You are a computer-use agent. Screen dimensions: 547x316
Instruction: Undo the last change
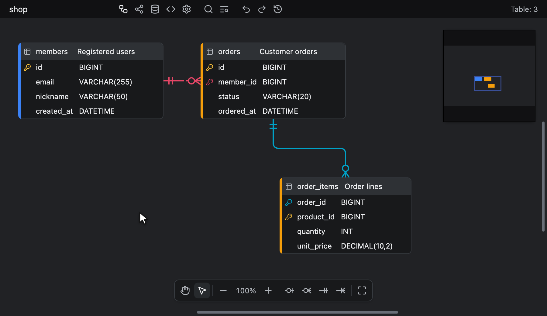pyautogui.click(x=246, y=9)
